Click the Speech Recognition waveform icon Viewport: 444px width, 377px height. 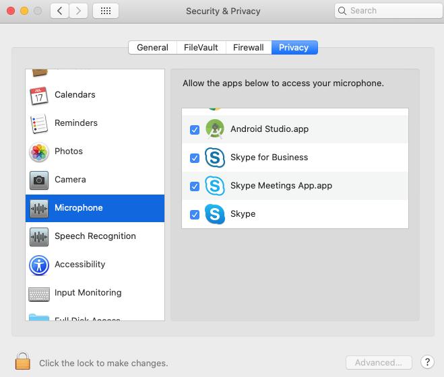point(39,237)
